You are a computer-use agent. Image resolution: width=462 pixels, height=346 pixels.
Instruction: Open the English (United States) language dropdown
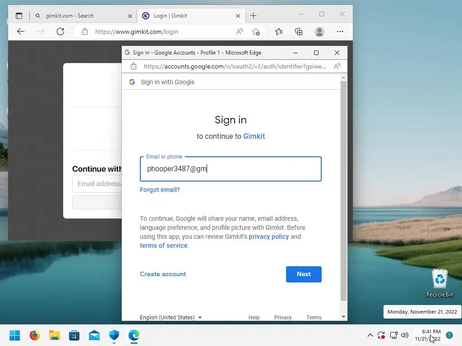[x=171, y=318]
